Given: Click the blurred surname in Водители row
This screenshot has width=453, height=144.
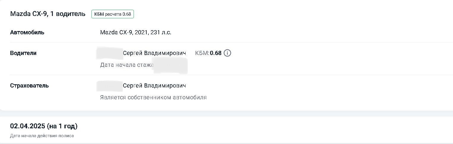Looking at the screenshot, I should pos(110,53).
